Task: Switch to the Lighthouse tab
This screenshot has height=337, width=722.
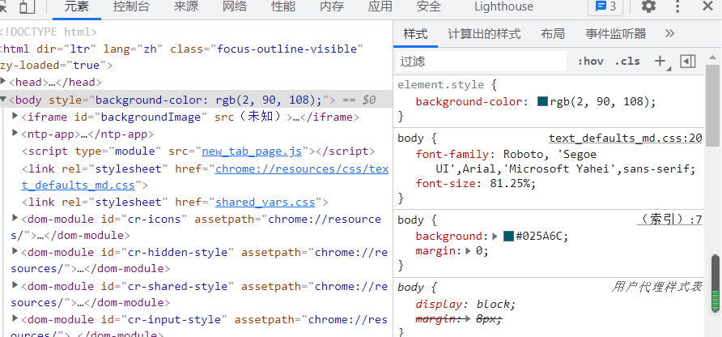Action: (x=503, y=6)
